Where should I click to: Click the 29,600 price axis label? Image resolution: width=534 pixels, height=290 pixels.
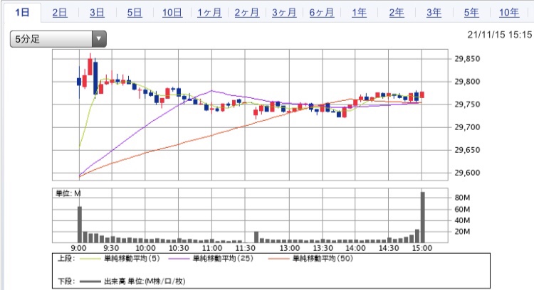[467, 173]
